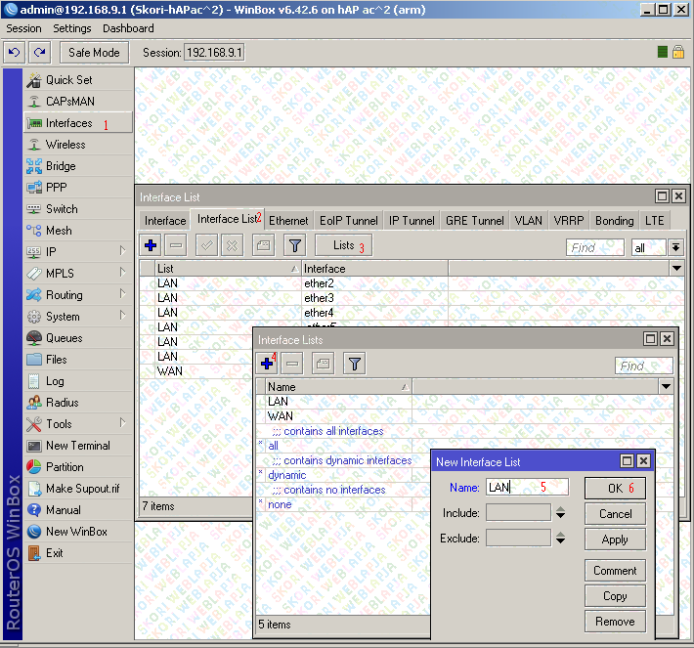The image size is (694, 648).
Task: Click the Name input field containing LAN
Action: pos(526,488)
